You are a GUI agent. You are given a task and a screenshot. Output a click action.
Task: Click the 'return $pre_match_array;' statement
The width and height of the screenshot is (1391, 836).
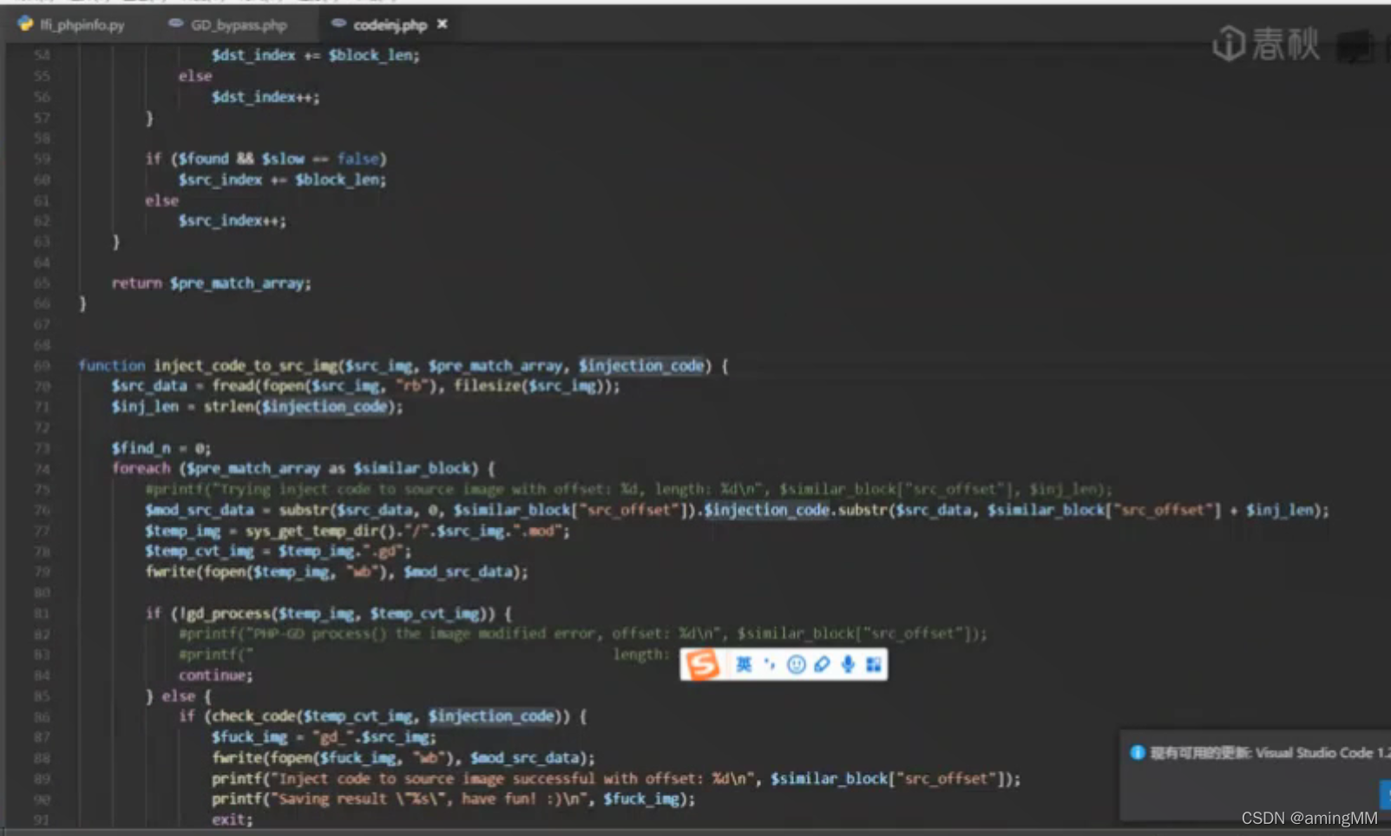(211, 283)
